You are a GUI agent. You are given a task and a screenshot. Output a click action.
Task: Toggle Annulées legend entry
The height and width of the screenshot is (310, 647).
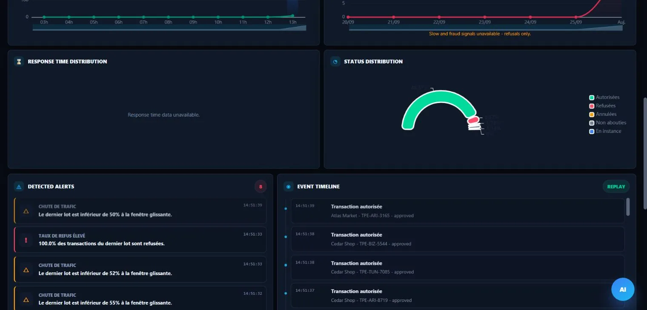coord(603,114)
